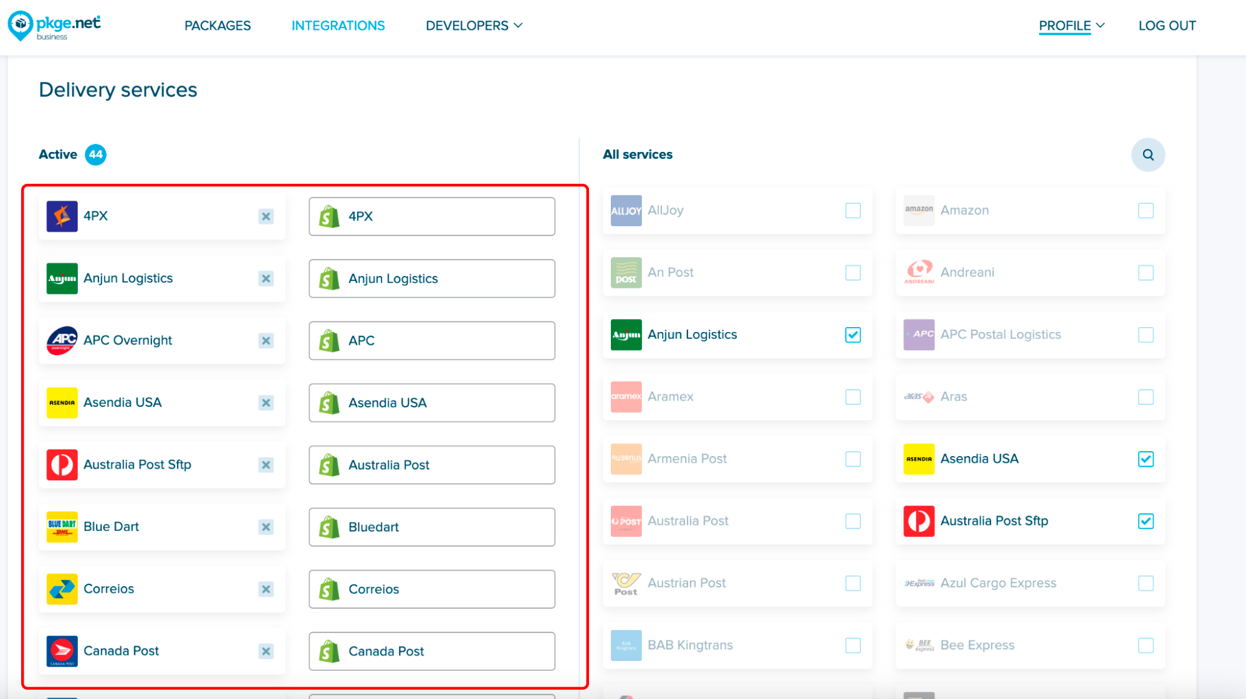The height and width of the screenshot is (699, 1246).
Task: Click the Aramex logo in All services
Action: click(x=626, y=397)
